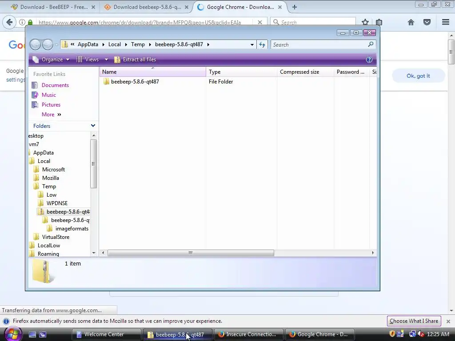Switch to Insecure Connection taskbar button
455x341 pixels.
coord(248,334)
